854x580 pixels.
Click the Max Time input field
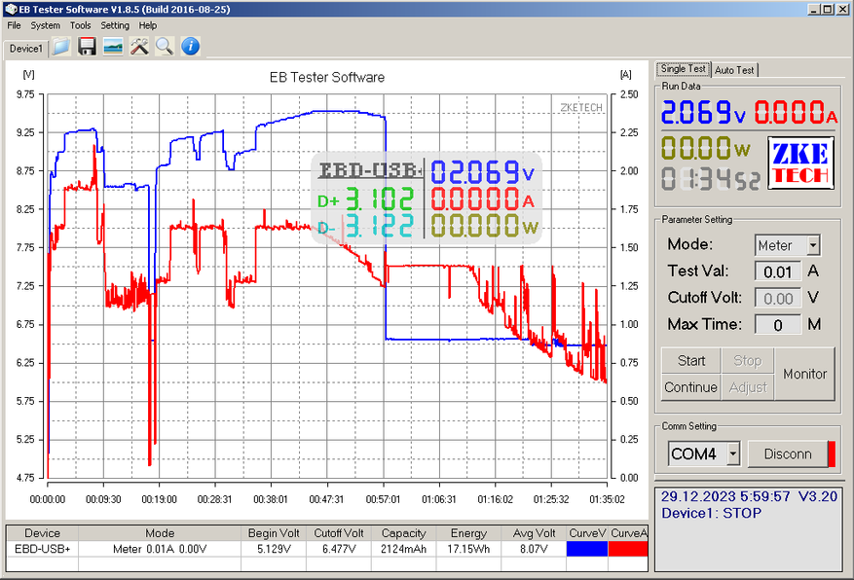click(x=778, y=325)
